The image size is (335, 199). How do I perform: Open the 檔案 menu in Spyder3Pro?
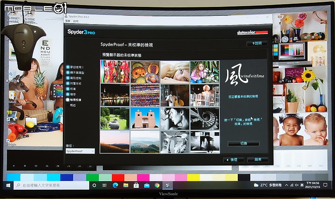coord(68,21)
